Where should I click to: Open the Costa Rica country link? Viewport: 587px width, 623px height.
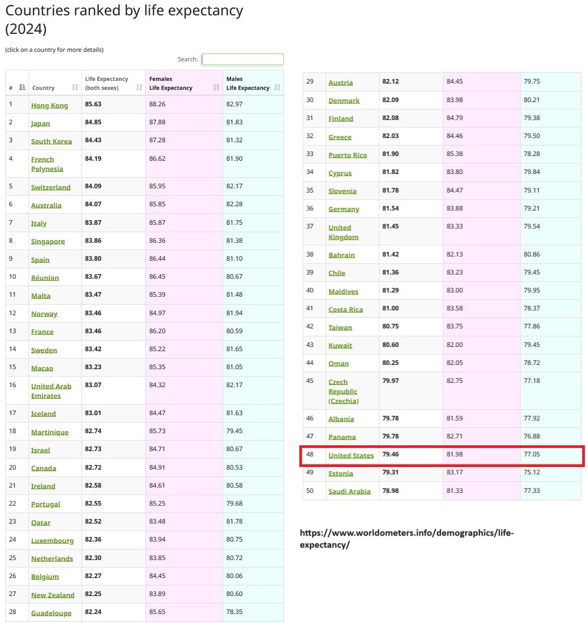coord(345,309)
